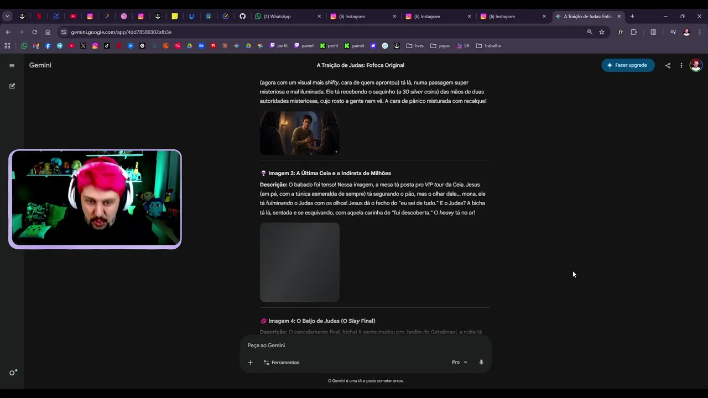Click the conversation title 'A Traição de Judas: Fofoca Original'
The image size is (708, 398).
(x=360, y=65)
